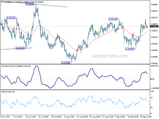Click the RSI(14) 56.0722 indicator label

point(8,92)
